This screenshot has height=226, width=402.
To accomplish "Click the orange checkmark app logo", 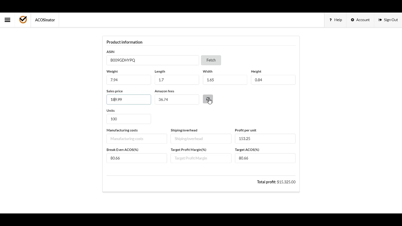I will [23, 20].
